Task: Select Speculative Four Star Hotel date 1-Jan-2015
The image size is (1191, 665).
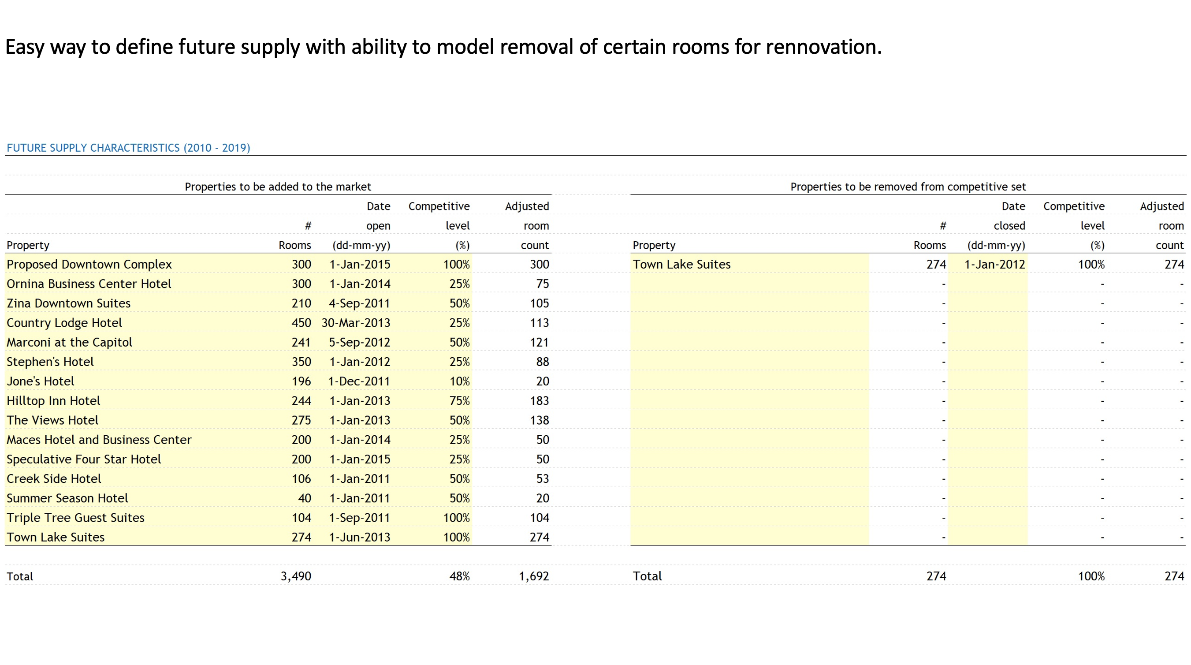Action: [359, 459]
